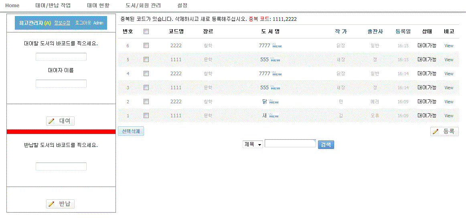
Task: Check the checkbox for row number 4
Action: tap(146, 73)
